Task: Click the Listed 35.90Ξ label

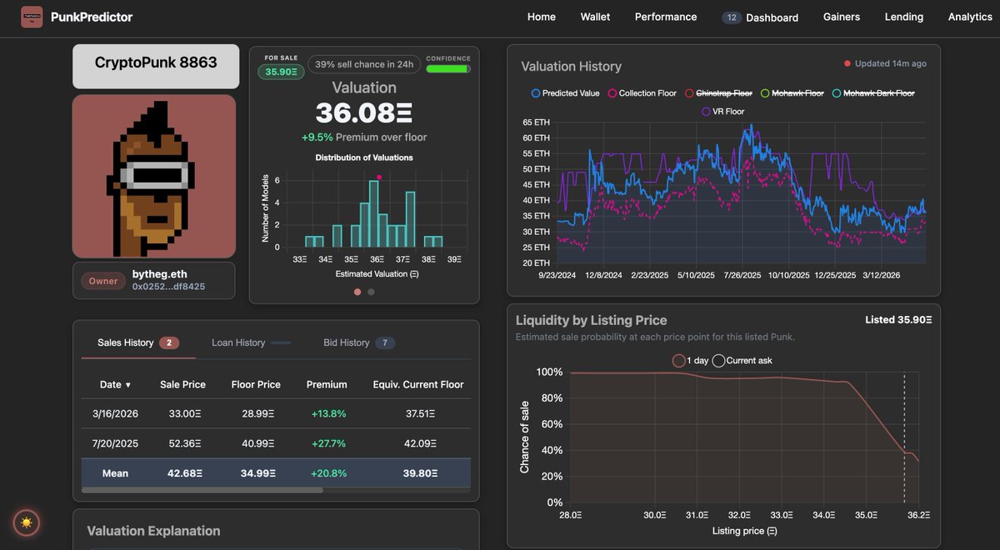Action: (898, 320)
